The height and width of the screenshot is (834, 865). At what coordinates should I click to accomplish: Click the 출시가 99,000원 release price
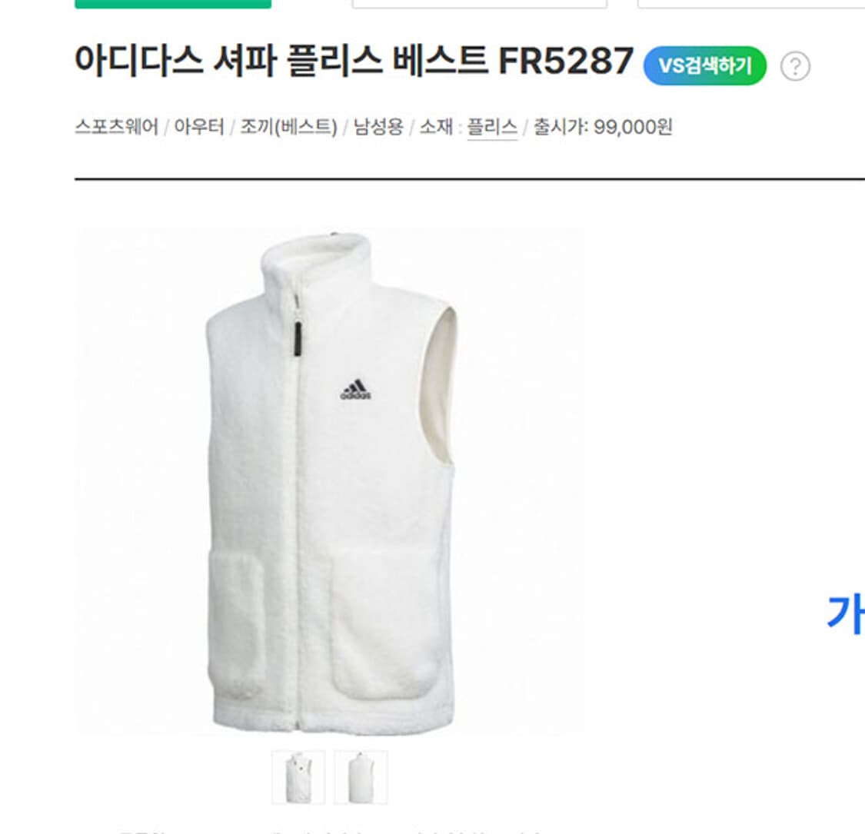click(602, 127)
